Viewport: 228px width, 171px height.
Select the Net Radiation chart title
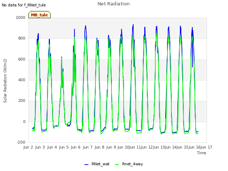tap(114, 4)
